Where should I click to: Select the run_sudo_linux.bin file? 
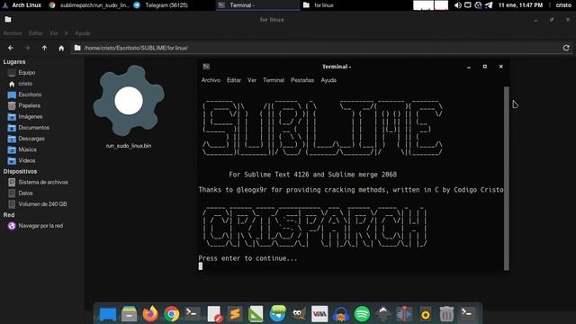(129, 106)
